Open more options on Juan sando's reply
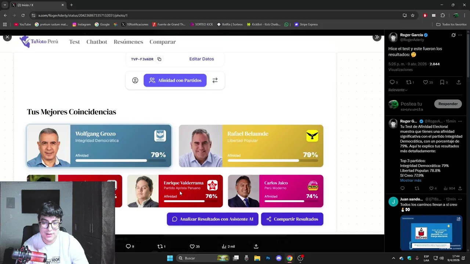This screenshot has width=470, height=264. click(460, 199)
